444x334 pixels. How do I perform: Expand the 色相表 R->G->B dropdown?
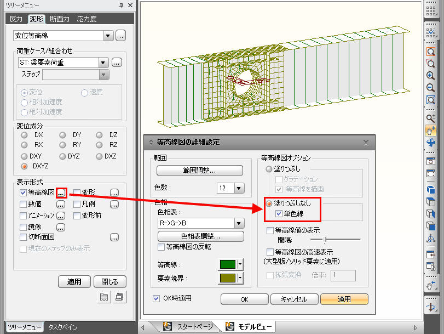click(x=239, y=223)
